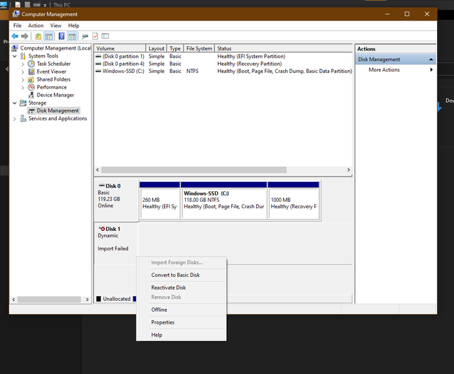Select Storage node icon
Viewport: 454px width, 374px height.
(x=23, y=103)
